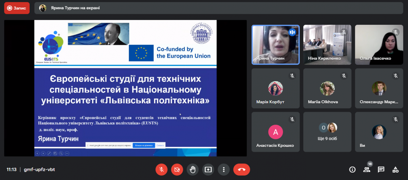This screenshot has height=180, width=408.
Task: Click muted mic icon on Ви tile
Action: click(x=395, y=120)
